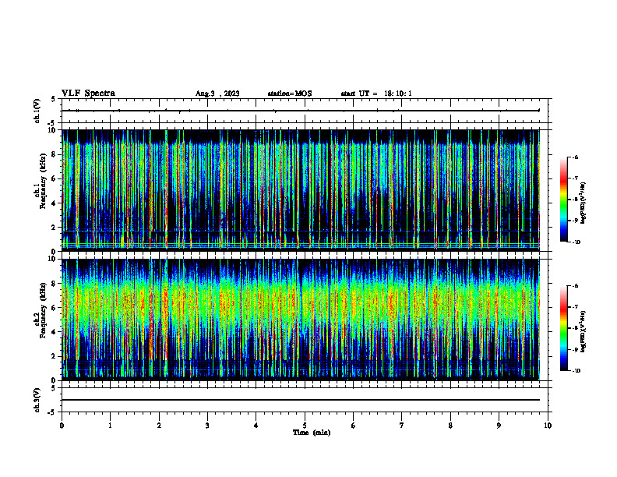
Task: Click ch.2 frequency tick label "2"
Action: pyautogui.click(x=54, y=356)
